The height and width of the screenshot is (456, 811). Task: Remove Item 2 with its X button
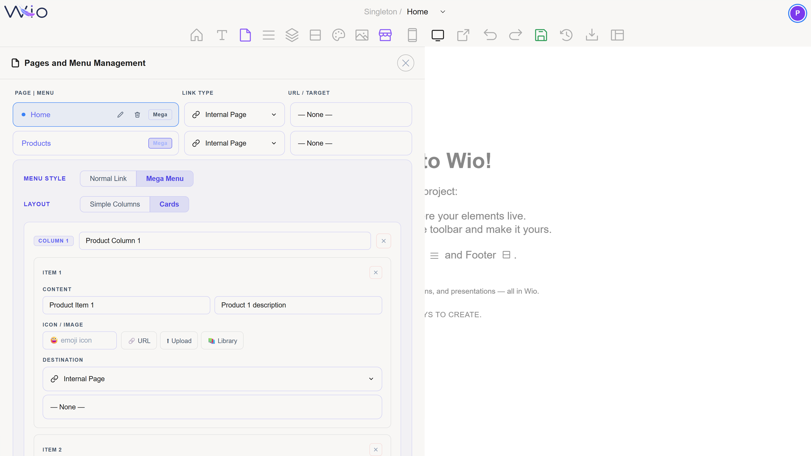[376, 450]
